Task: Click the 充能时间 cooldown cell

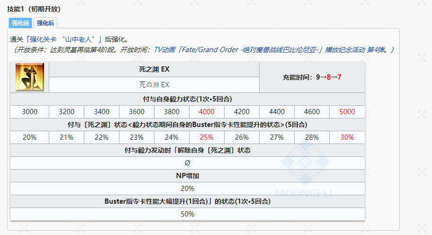Action: click(x=312, y=77)
